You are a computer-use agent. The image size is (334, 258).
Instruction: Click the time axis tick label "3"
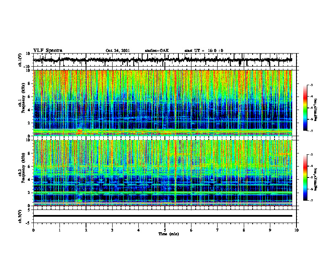(x=112, y=230)
